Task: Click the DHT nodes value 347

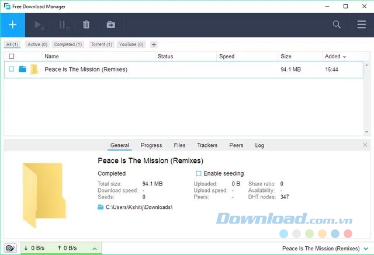Action: point(285,197)
